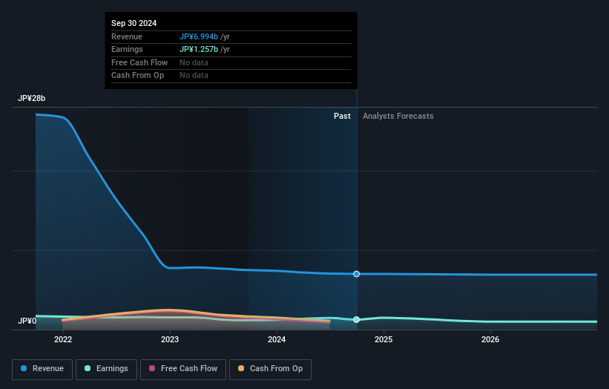Select the earnings data point at Sep 2024
The image size is (609, 389).
click(x=356, y=319)
